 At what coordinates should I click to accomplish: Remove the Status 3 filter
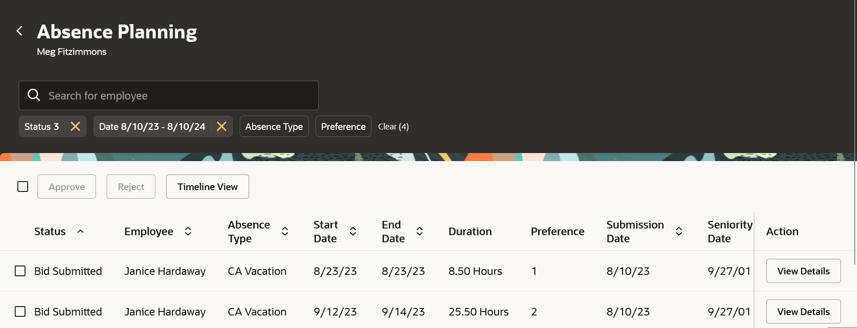pyautogui.click(x=75, y=127)
